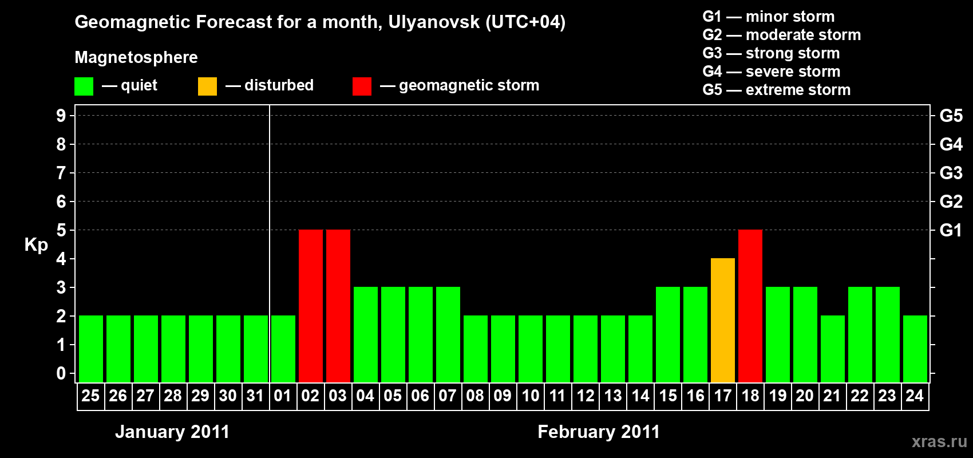Click date label 01 on the axis
Image resolution: width=973 pixels, height=458 pixels.
pyautogui.click(x=283, y=396)
